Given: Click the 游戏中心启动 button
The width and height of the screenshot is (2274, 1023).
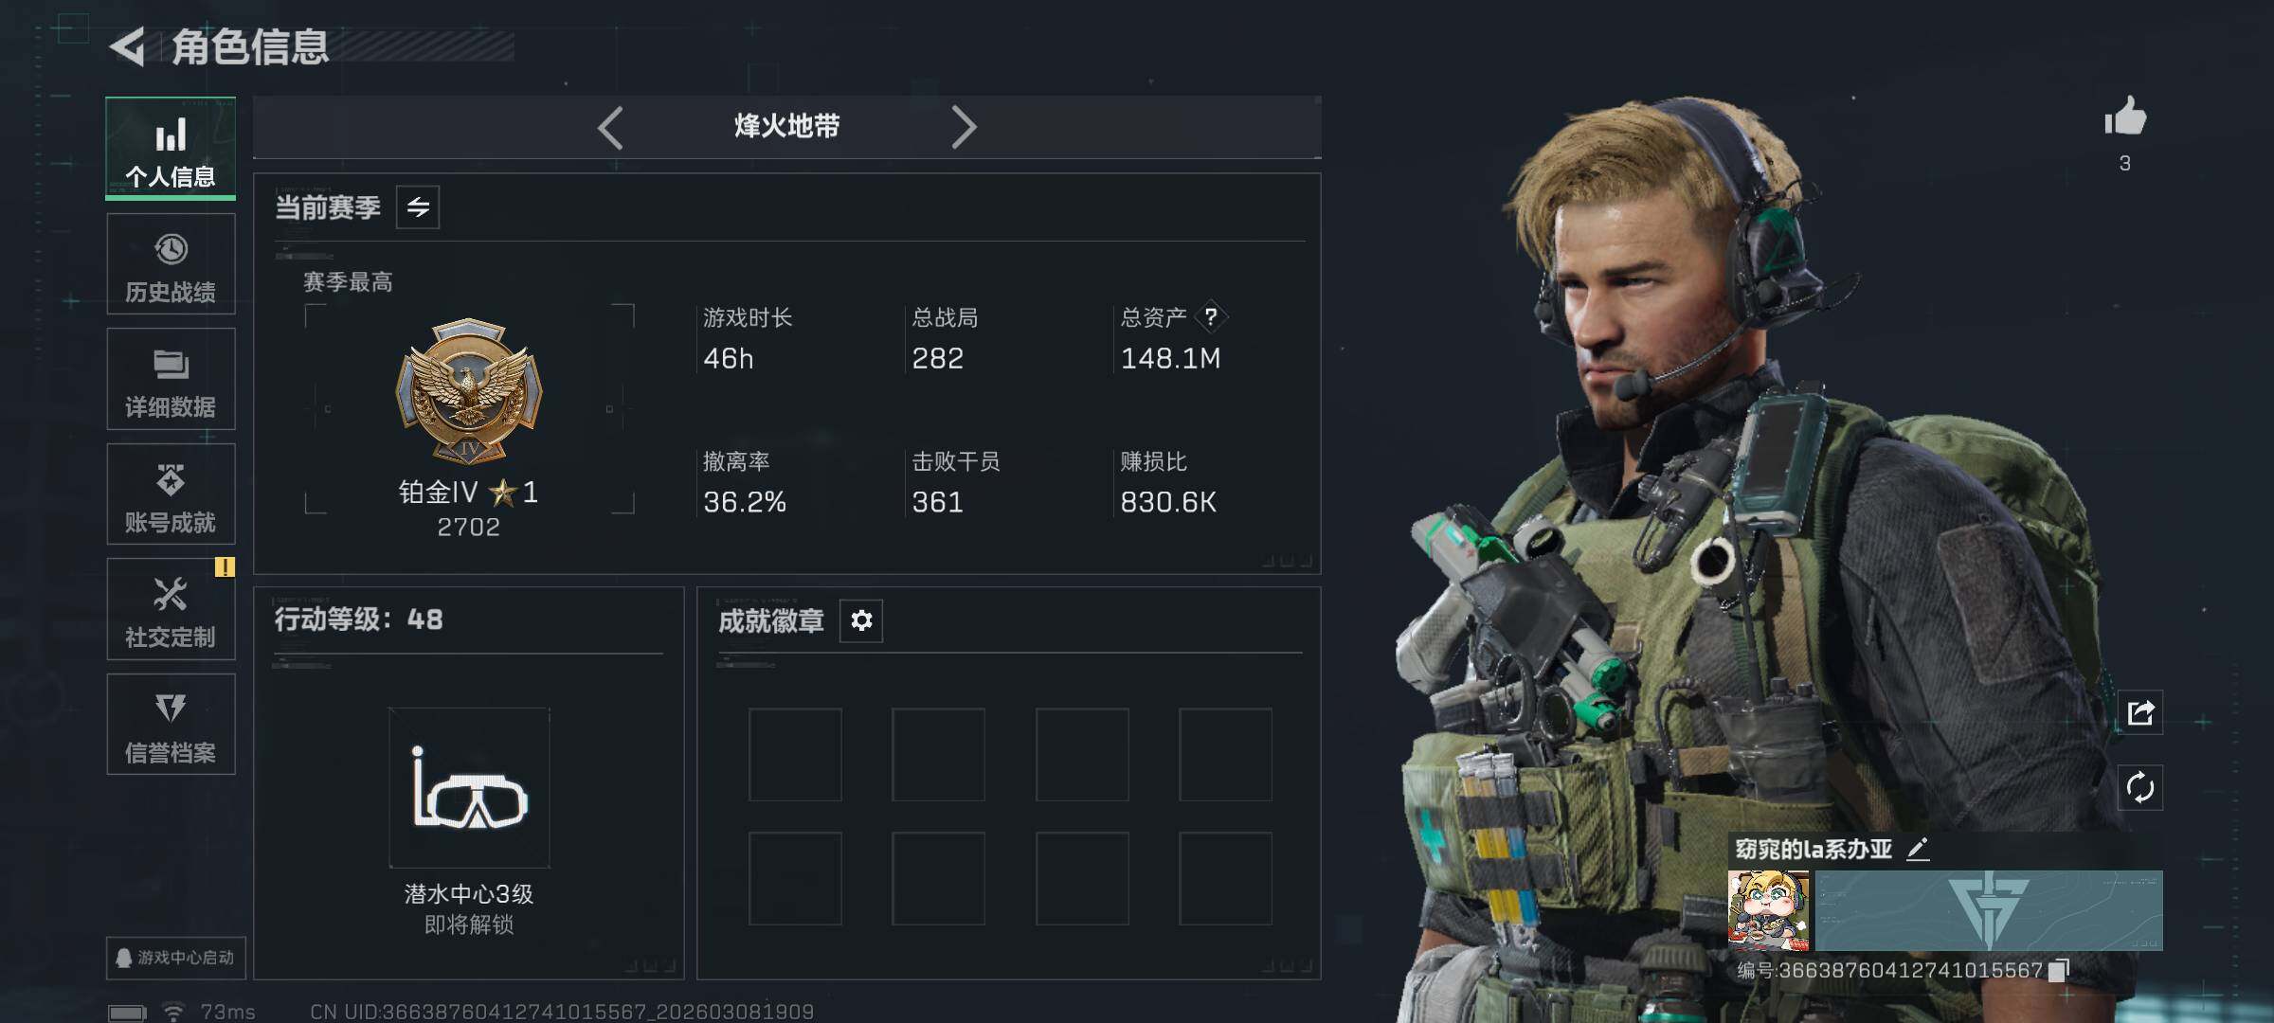Looking at the screenshot, I should [x=176, y=958].
